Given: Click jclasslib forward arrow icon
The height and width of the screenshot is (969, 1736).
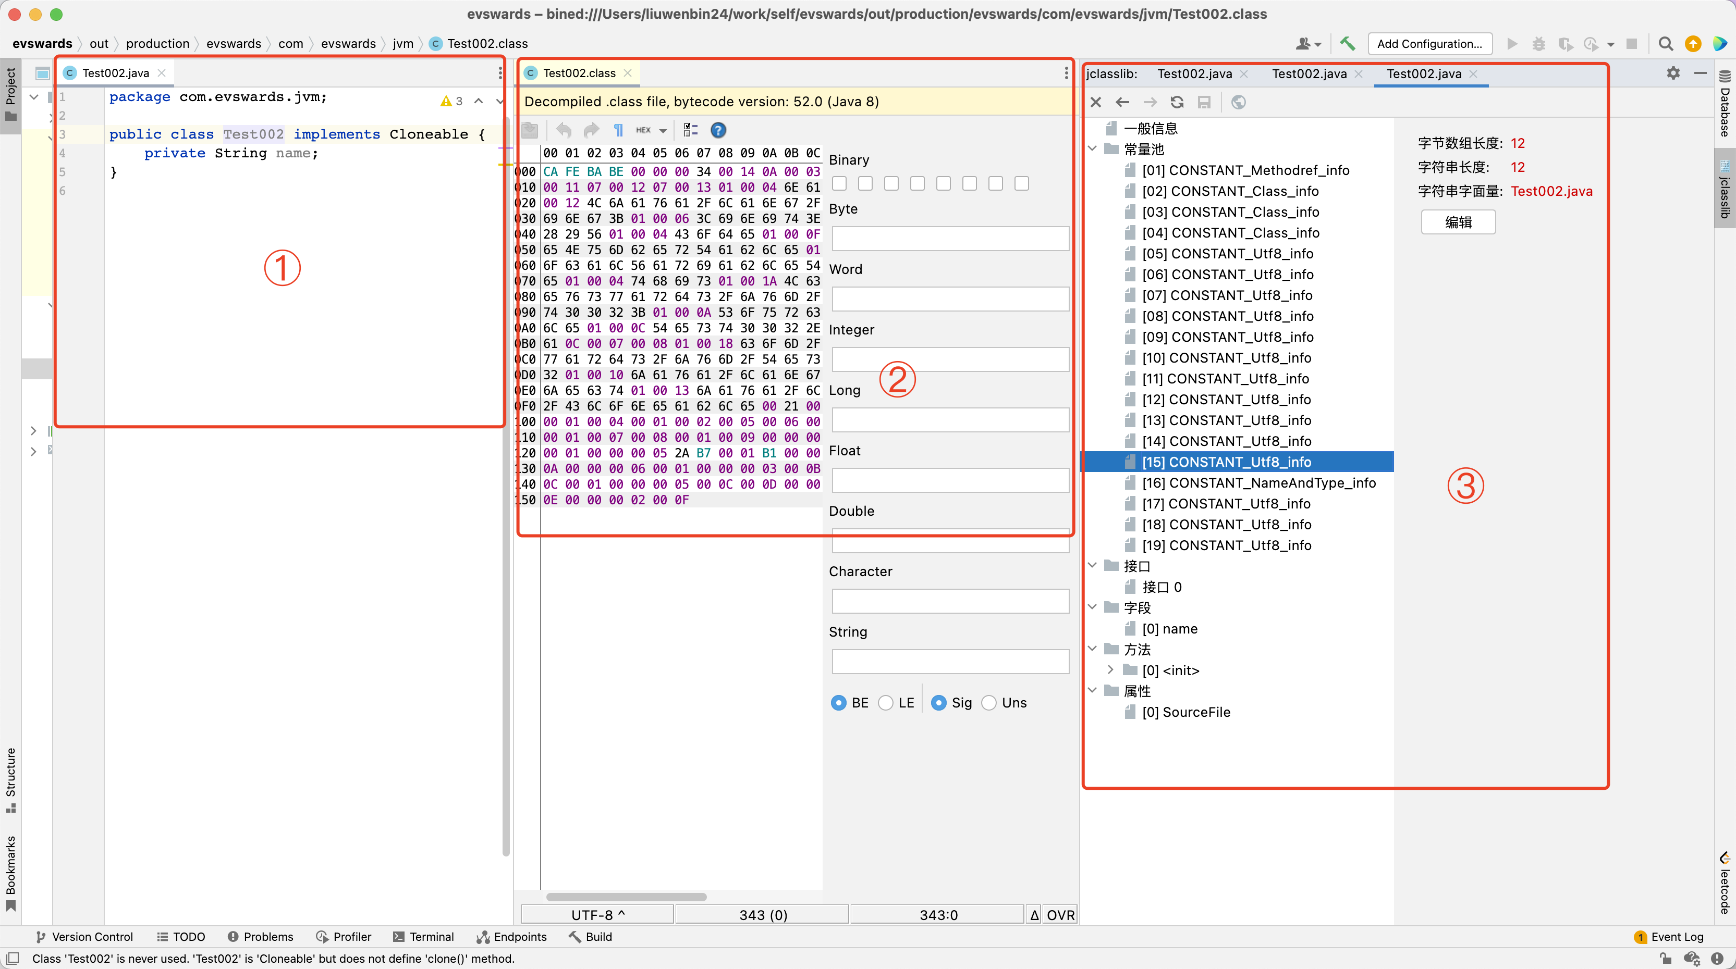Looking at the screenshot, I should click(1150, 102).
